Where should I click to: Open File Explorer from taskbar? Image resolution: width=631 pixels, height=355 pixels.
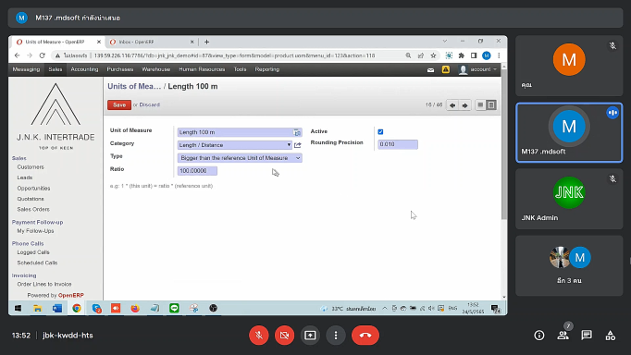pos(37,309)
